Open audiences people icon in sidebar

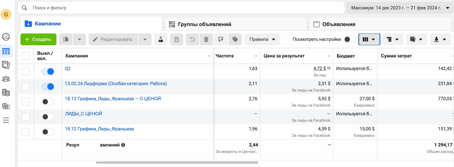[6, 79]
